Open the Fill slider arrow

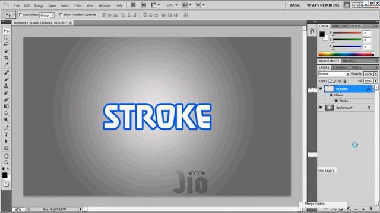[x=376, y=81]
